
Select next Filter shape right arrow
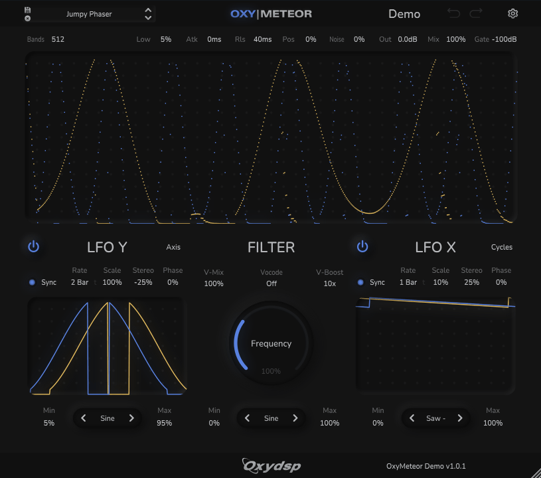tap(295, 418)
